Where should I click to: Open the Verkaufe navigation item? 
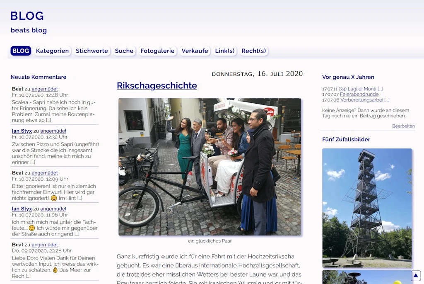pyautogui.click(x=195, y=51)
